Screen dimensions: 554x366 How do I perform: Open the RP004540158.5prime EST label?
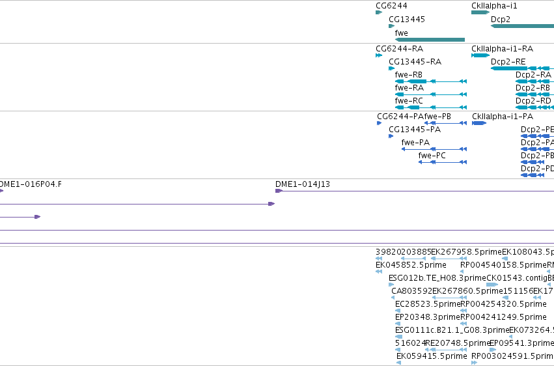pos(503,265)
